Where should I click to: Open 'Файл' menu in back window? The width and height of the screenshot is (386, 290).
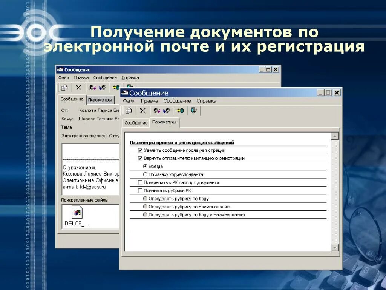(63, 78)
